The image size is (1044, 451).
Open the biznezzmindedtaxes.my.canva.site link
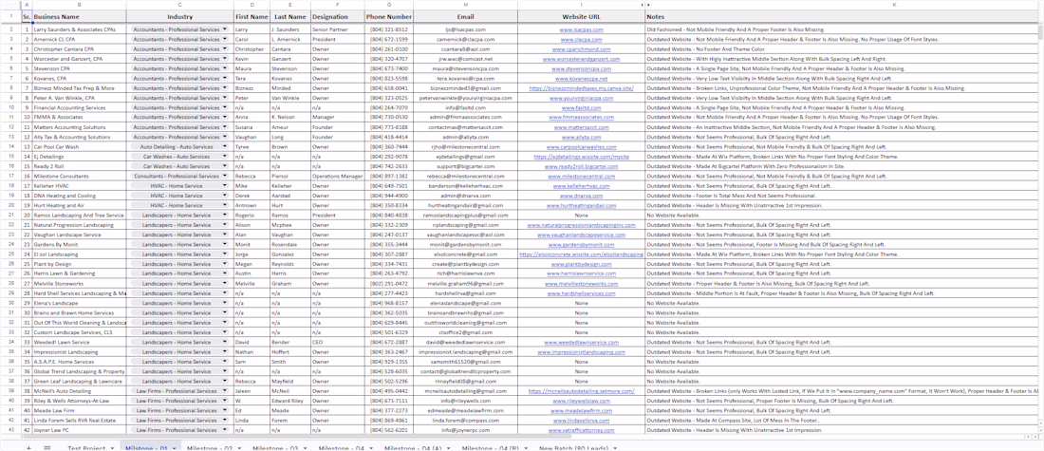581,88
